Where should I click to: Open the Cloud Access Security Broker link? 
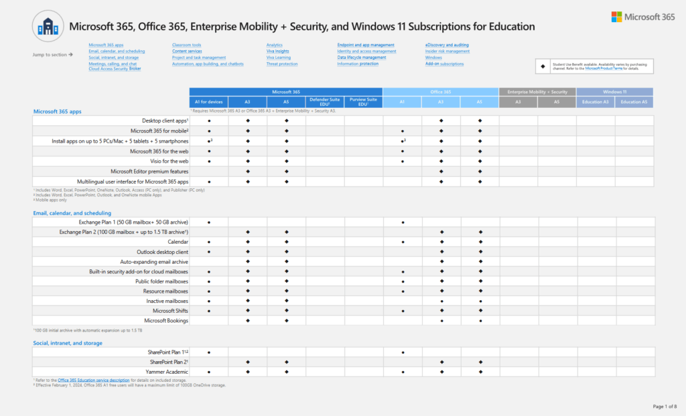tap(115, 69)
